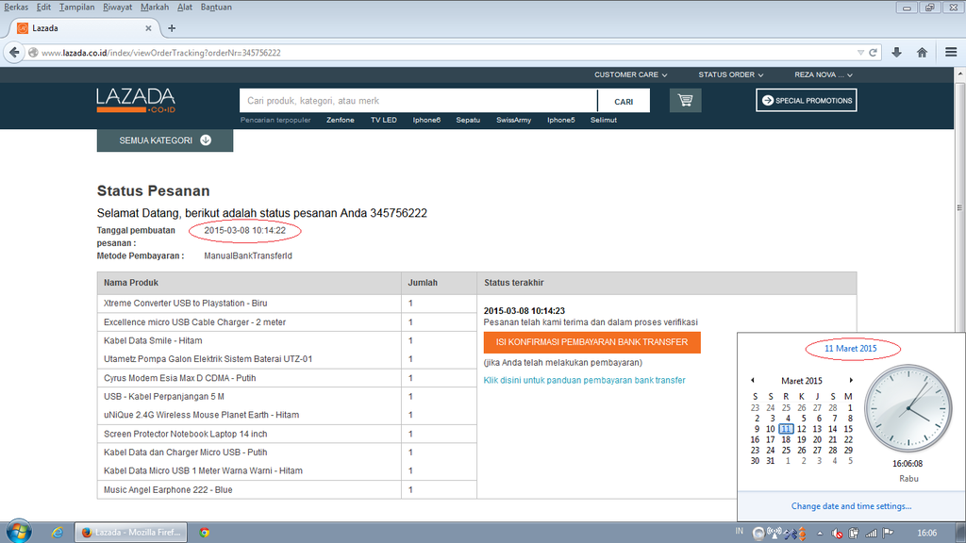The height and width of the screenshot is (543, 966).
Task: Click Selimut popular search link
Action: [603, 120]
